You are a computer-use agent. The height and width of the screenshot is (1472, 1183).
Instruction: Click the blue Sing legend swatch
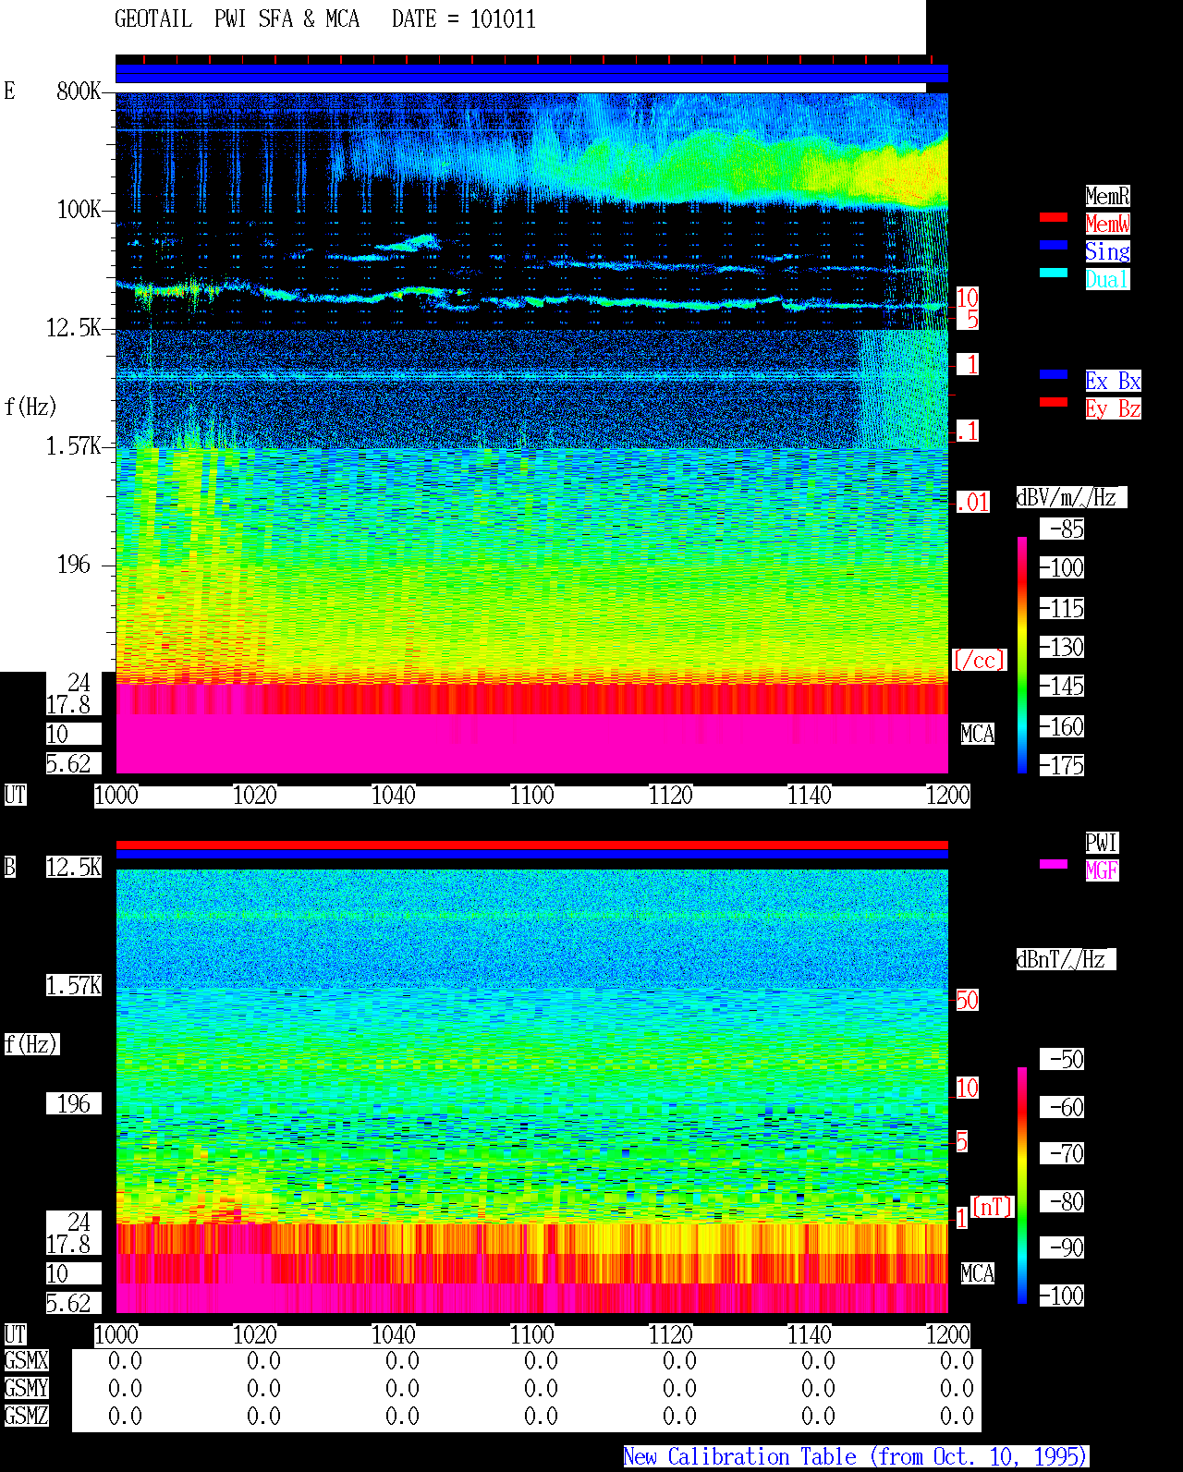coord(1054,245)
